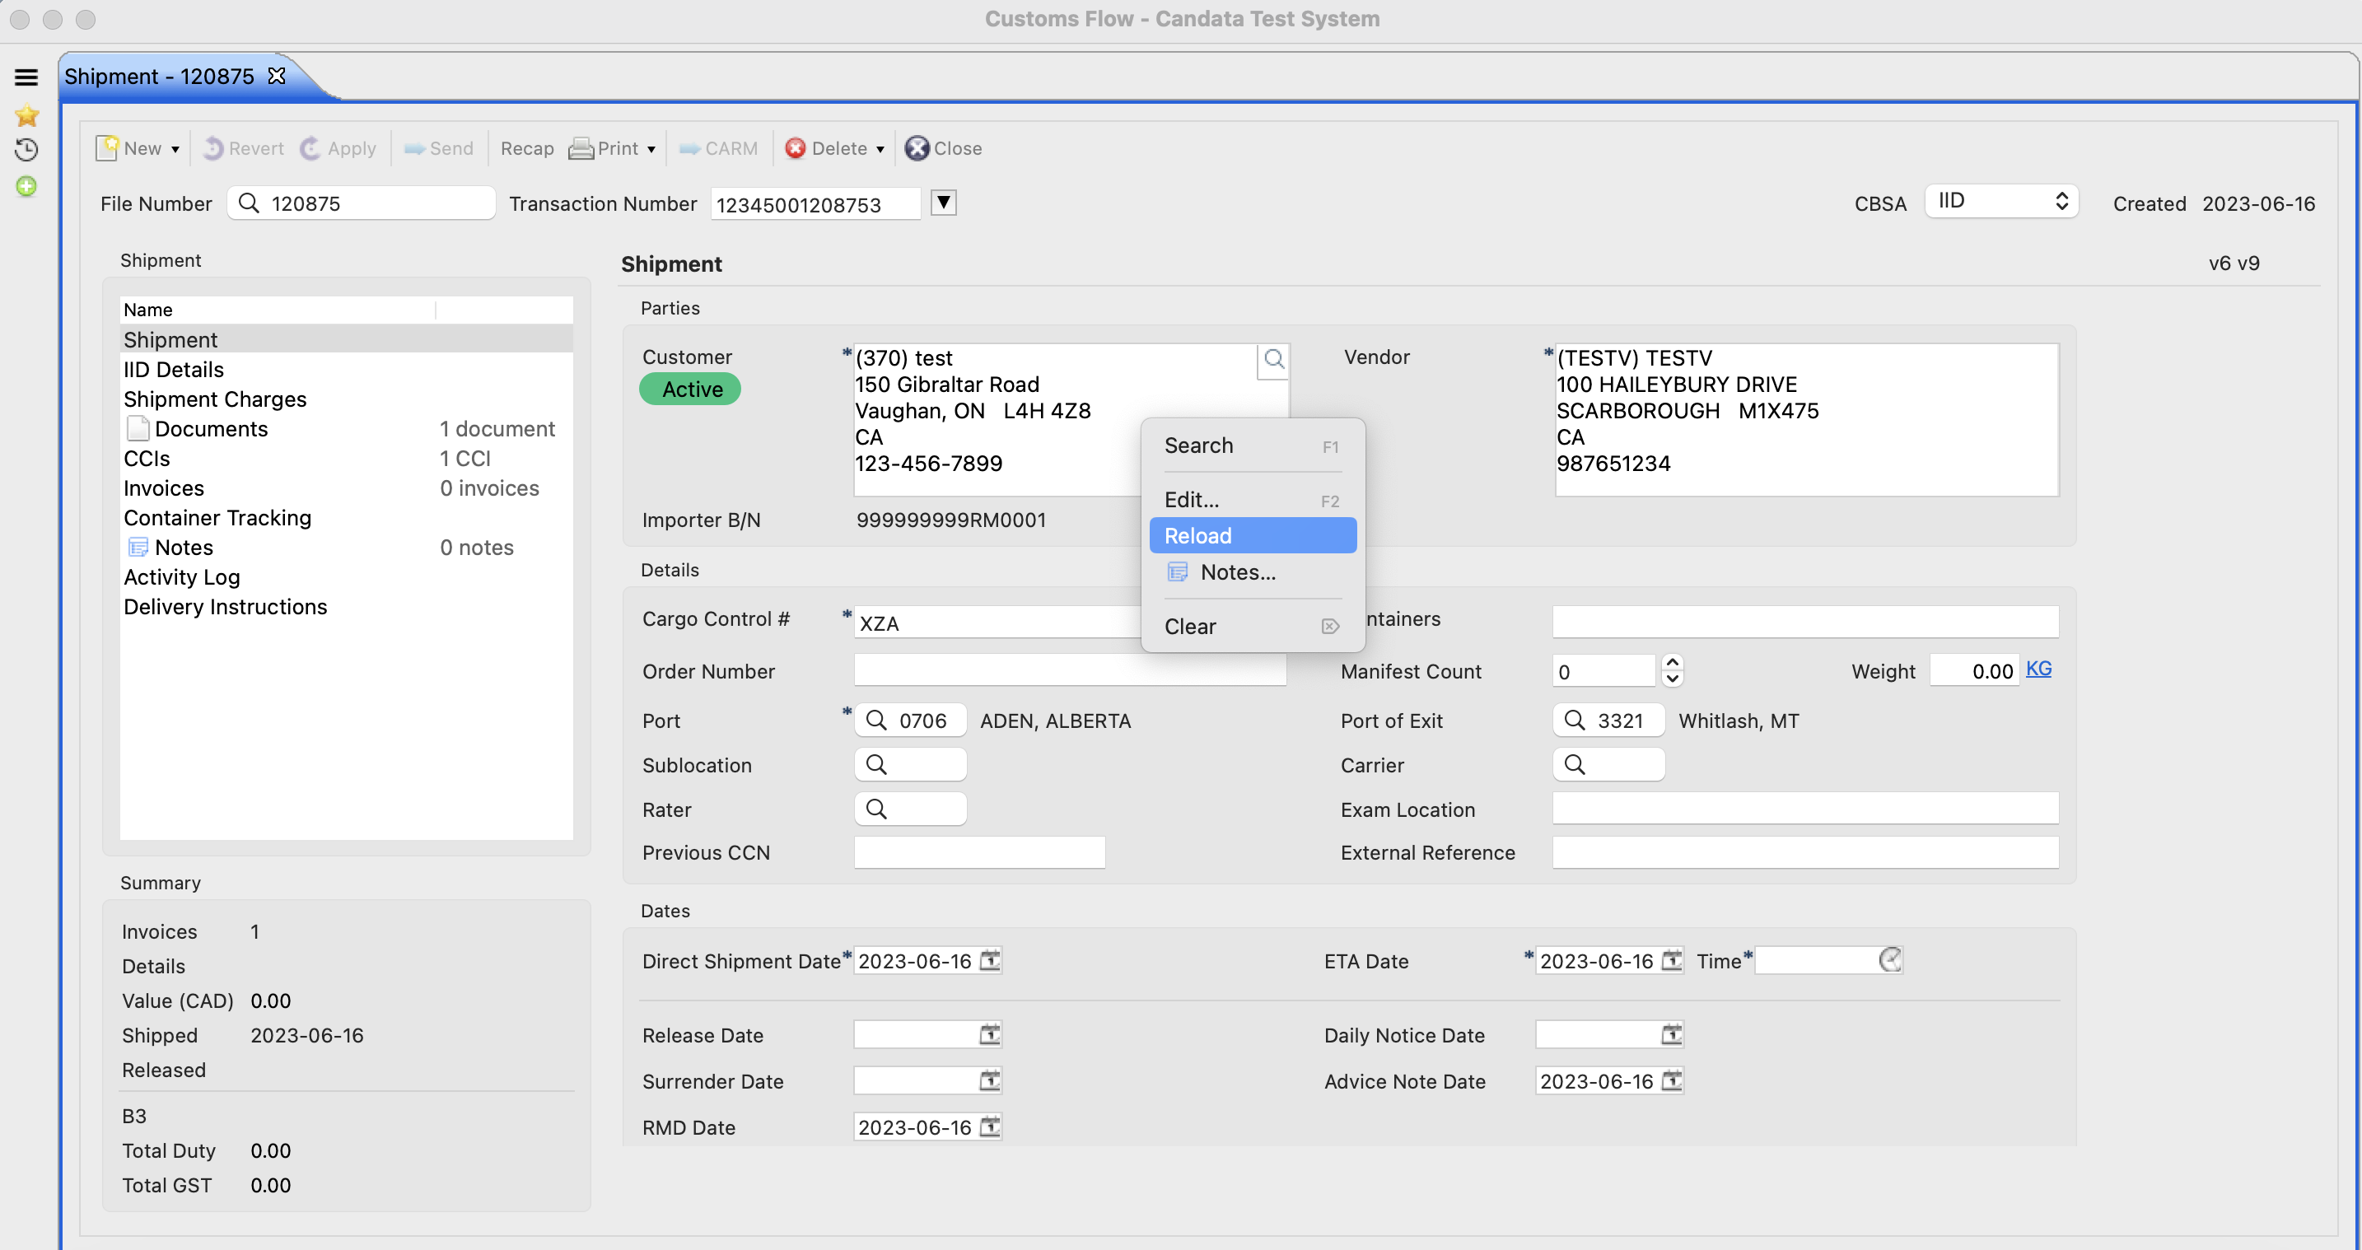Viewport: 2362px width, 1250px height.
Task: Open ETA Date calendar picker
Action: 1672,960
